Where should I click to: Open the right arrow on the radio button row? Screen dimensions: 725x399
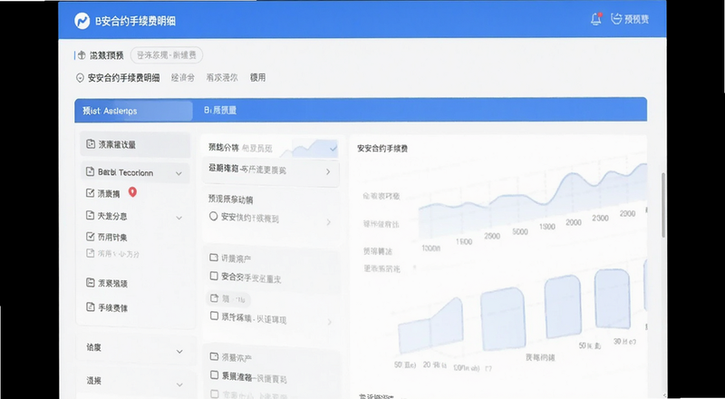click(329, 222)
